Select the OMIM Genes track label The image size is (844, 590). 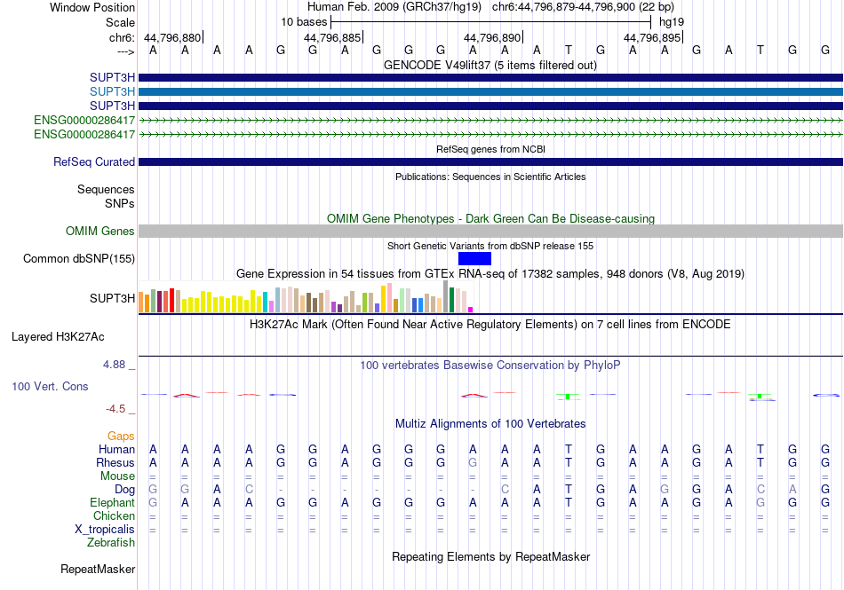click(x=100, y=232)
